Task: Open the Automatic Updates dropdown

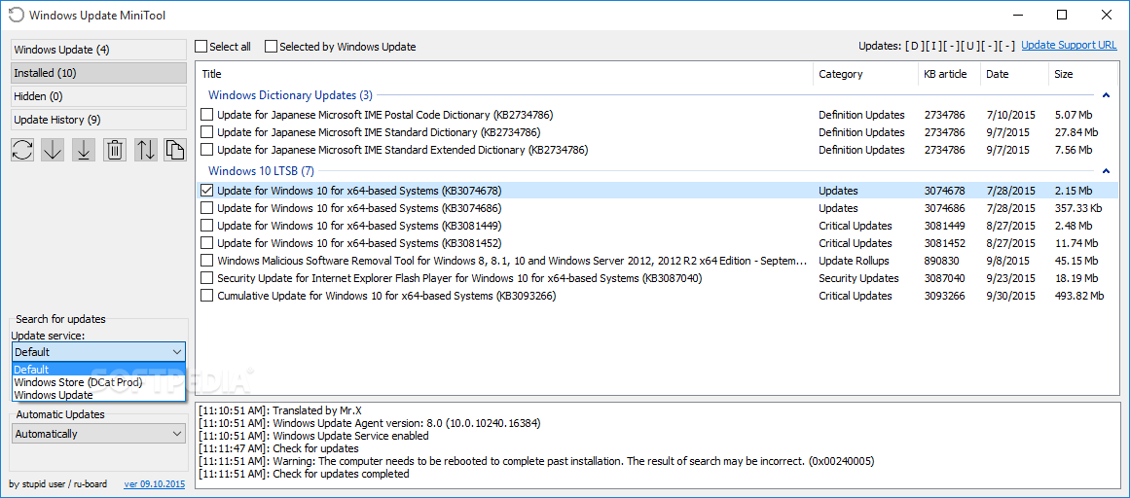Action: [98, 434]
